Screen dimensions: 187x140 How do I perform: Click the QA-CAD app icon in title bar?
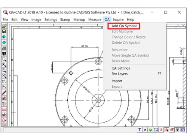(5, 12)
